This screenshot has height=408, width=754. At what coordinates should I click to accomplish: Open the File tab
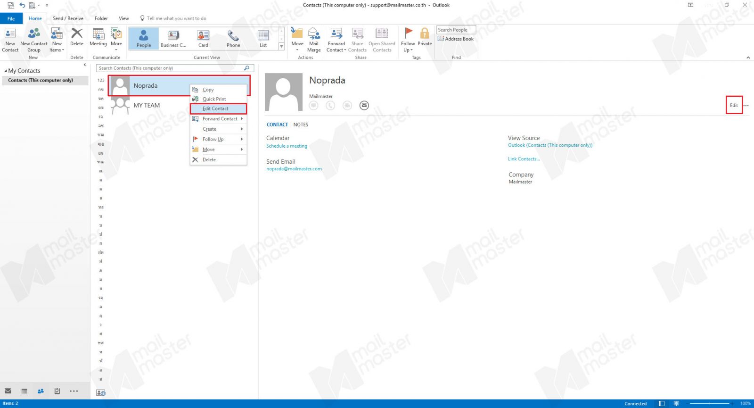pos(11,18)
